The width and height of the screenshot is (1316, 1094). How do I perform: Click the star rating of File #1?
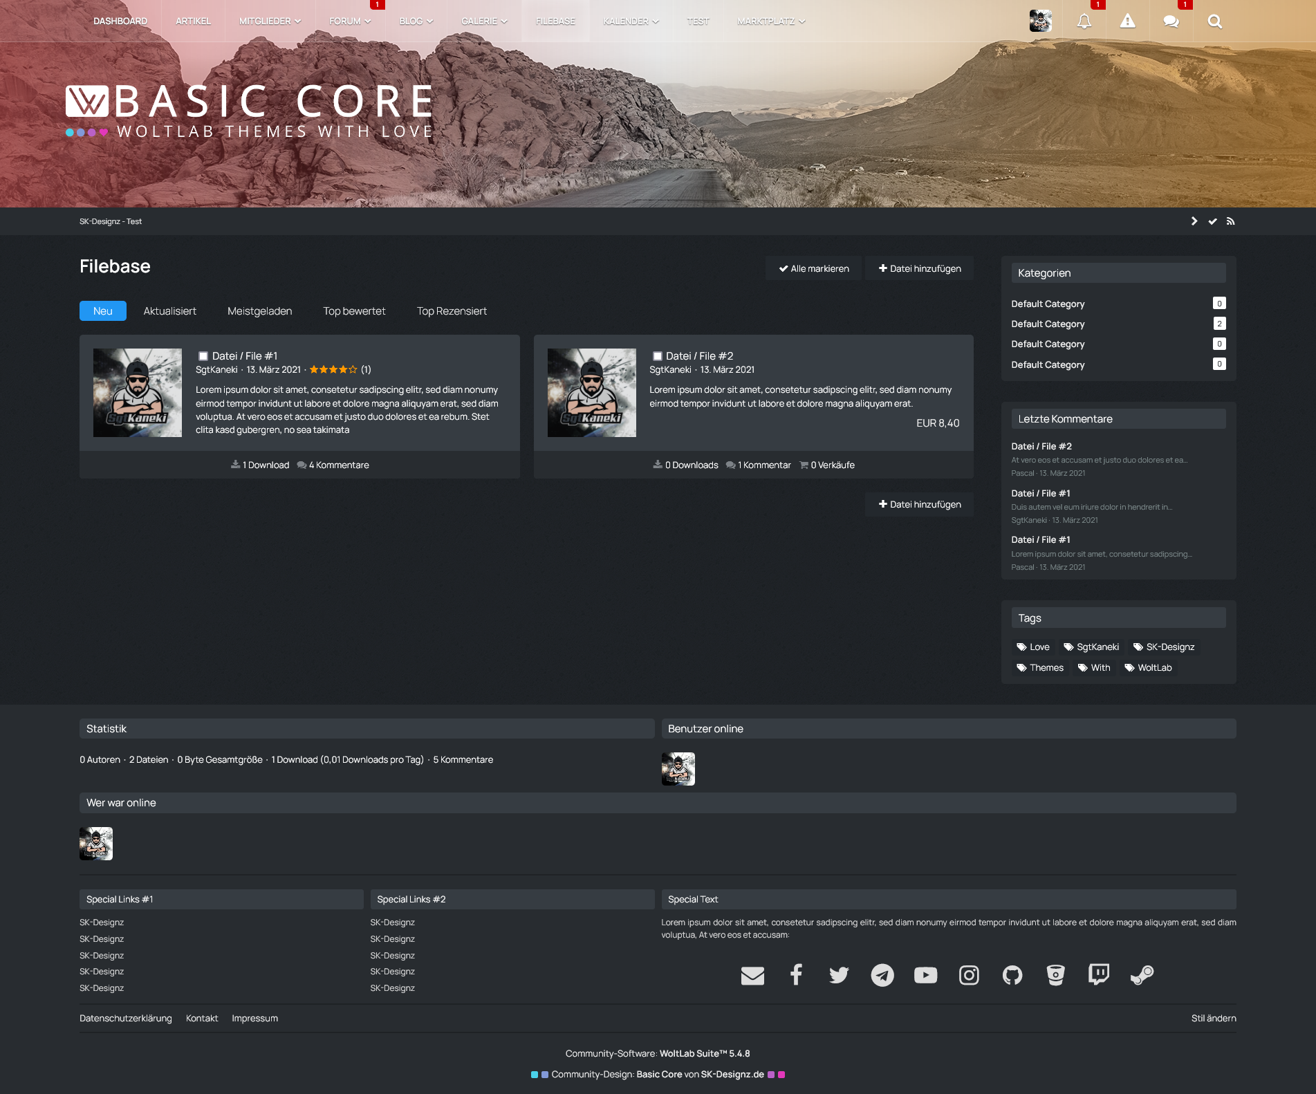333,369
